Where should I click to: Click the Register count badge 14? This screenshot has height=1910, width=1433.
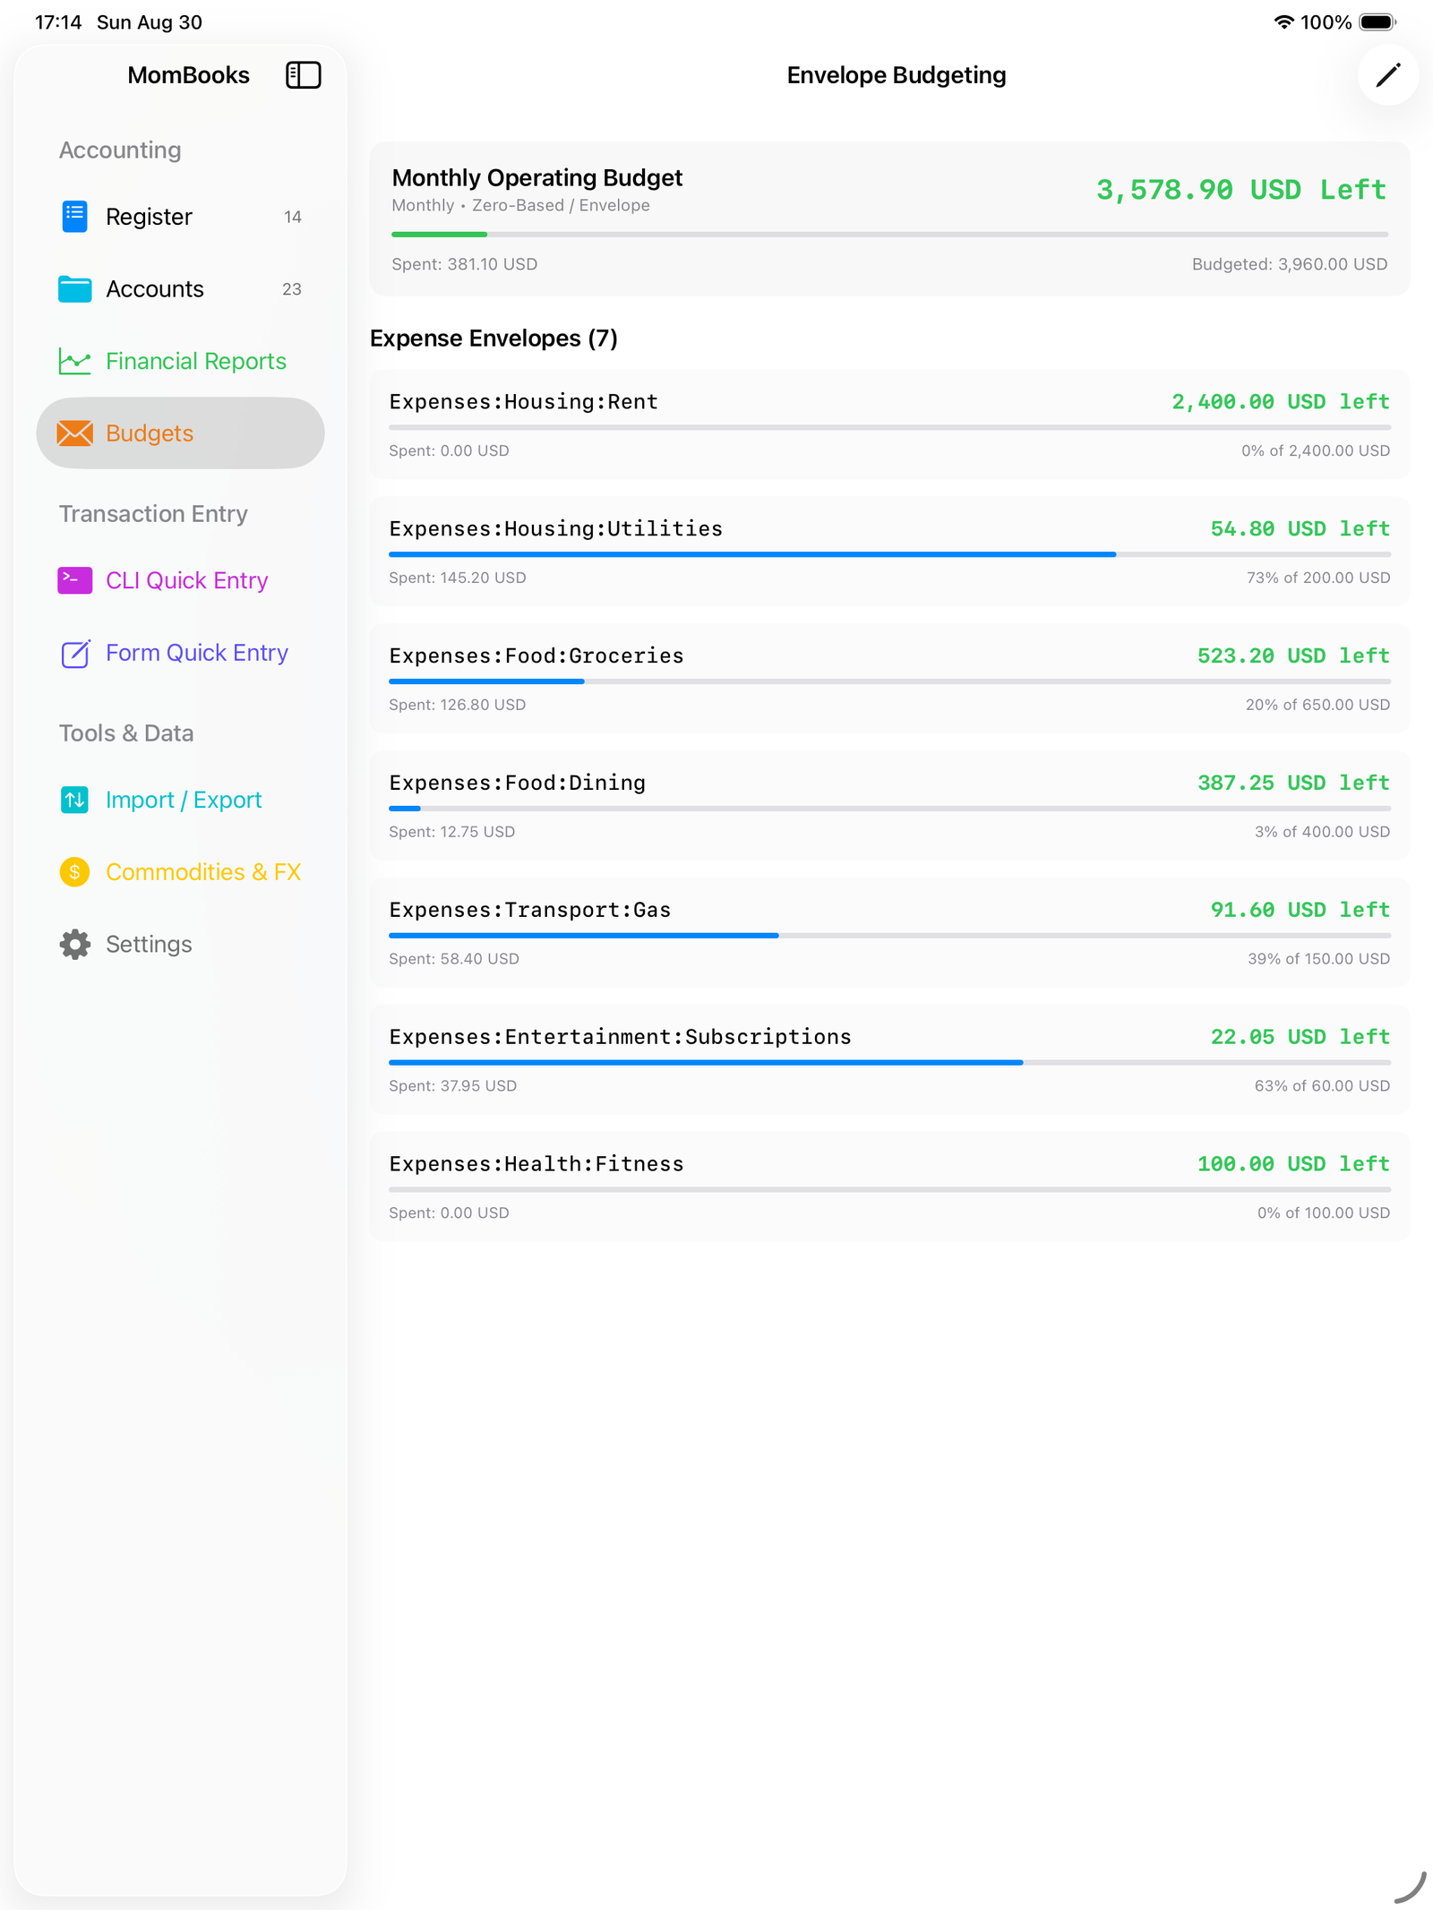292,217
